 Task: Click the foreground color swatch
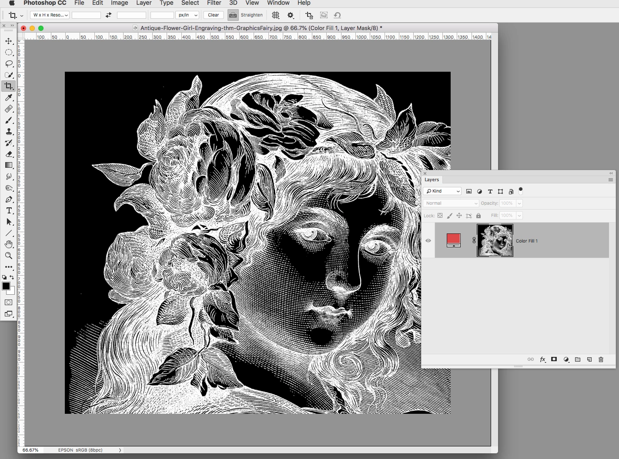(x=6, y=286)
